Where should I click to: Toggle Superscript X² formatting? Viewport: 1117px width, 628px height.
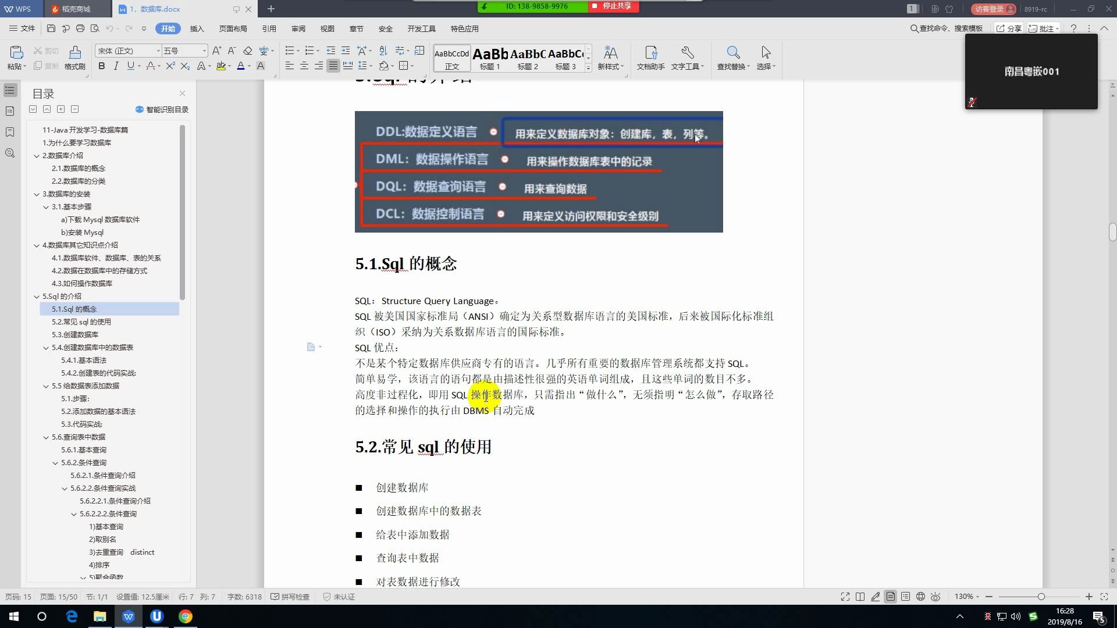170,66
